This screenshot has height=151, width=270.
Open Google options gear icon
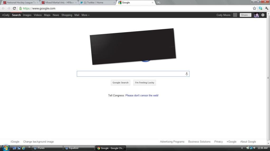263,15
